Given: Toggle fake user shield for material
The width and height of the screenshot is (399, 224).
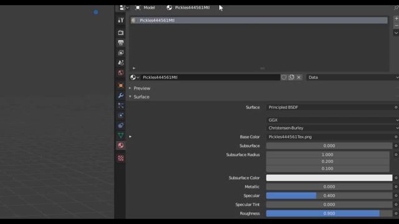Looking at the screenshot, I should (284, 77).
